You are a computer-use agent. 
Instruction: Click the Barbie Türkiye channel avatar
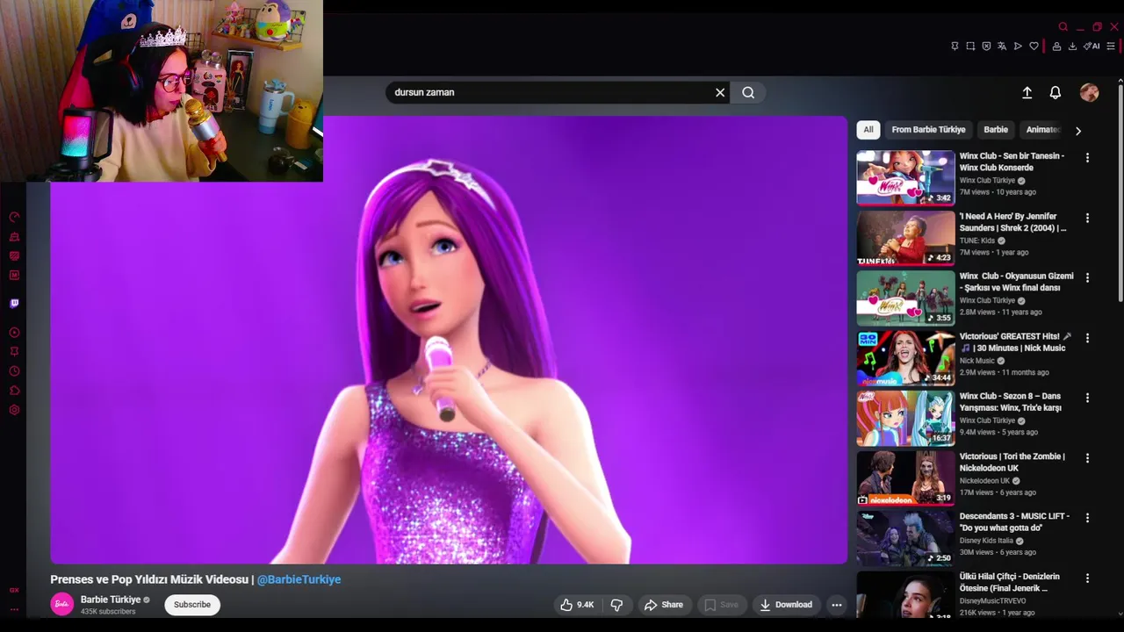pyautogui.click(x=61, y=605)
